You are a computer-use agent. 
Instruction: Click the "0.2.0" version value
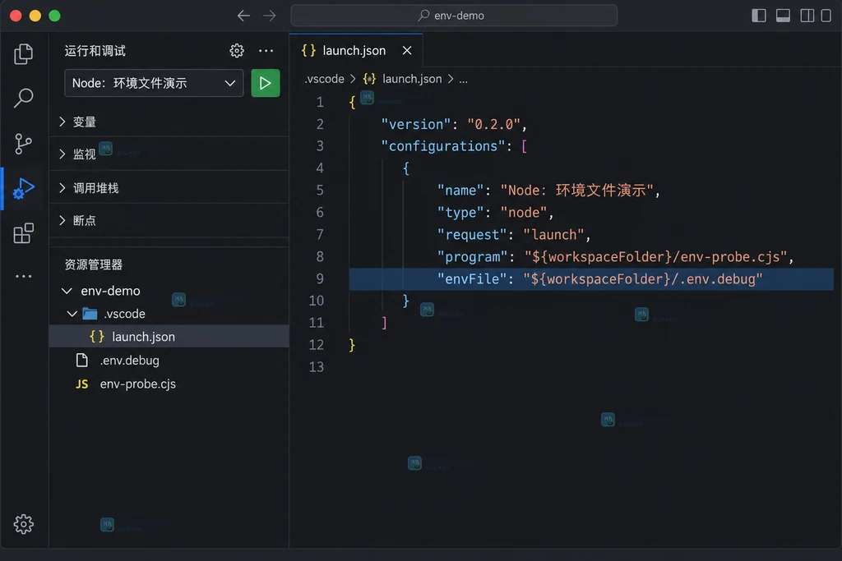click(x=493, y=124)
